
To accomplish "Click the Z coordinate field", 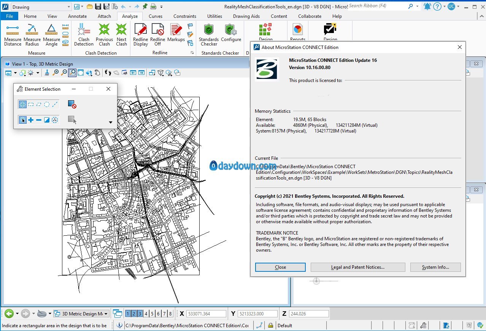I will point(308,314).
